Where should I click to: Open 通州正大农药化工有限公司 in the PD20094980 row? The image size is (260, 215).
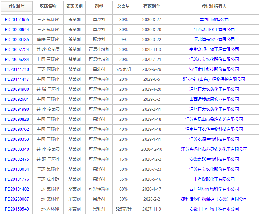[x=214, y=89]
